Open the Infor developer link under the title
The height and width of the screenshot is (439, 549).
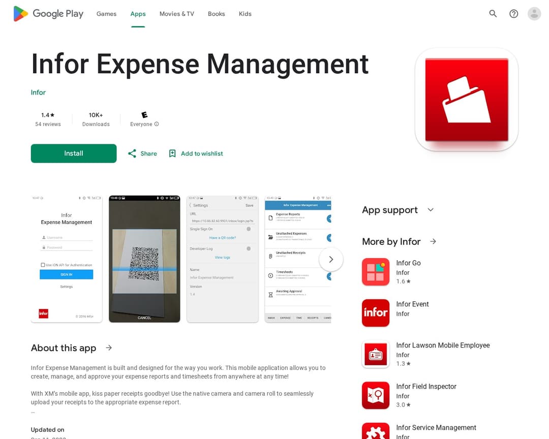coord(38,92)
